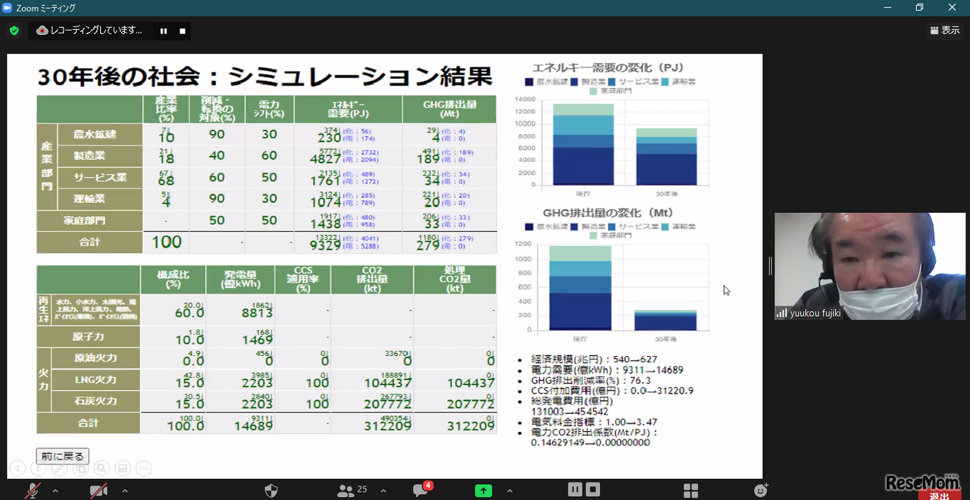This screenshot has width=970, height=500.
Task: Open the Reactions smiley icon
Action: (761, 490)
